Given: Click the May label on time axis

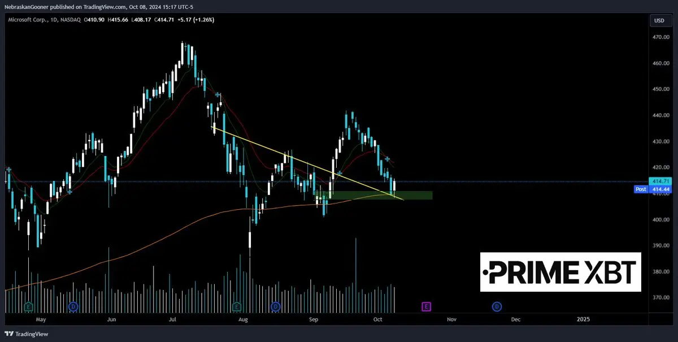Looking at the screenshot, I should click(40, 319).
